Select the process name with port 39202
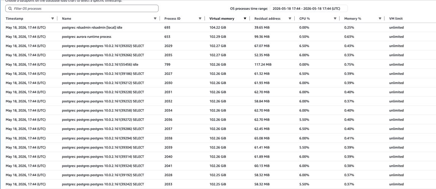436x189 pixels. tap(103, 46)
